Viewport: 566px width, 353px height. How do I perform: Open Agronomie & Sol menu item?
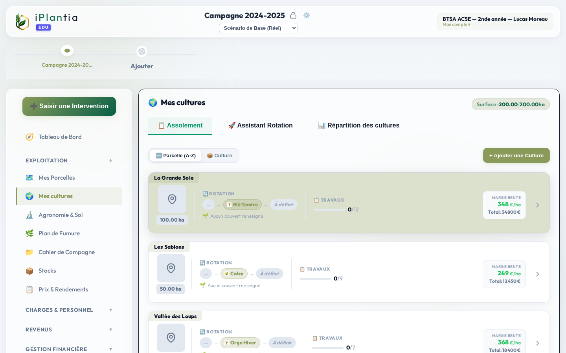point(69,215)
